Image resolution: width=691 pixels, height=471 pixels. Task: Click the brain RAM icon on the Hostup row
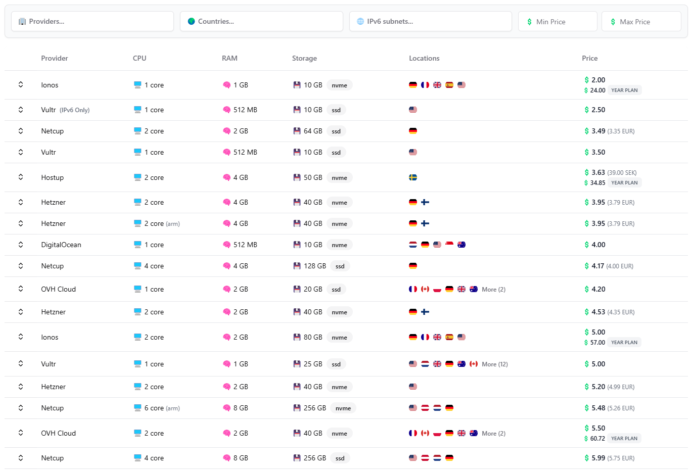(226, 177)
